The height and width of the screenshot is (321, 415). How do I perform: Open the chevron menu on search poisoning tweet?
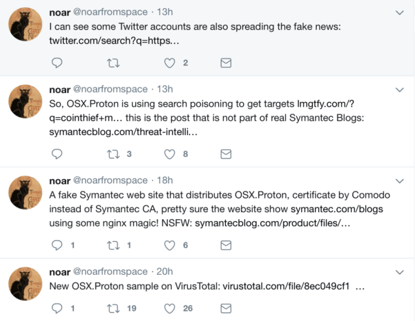[399, 90]
